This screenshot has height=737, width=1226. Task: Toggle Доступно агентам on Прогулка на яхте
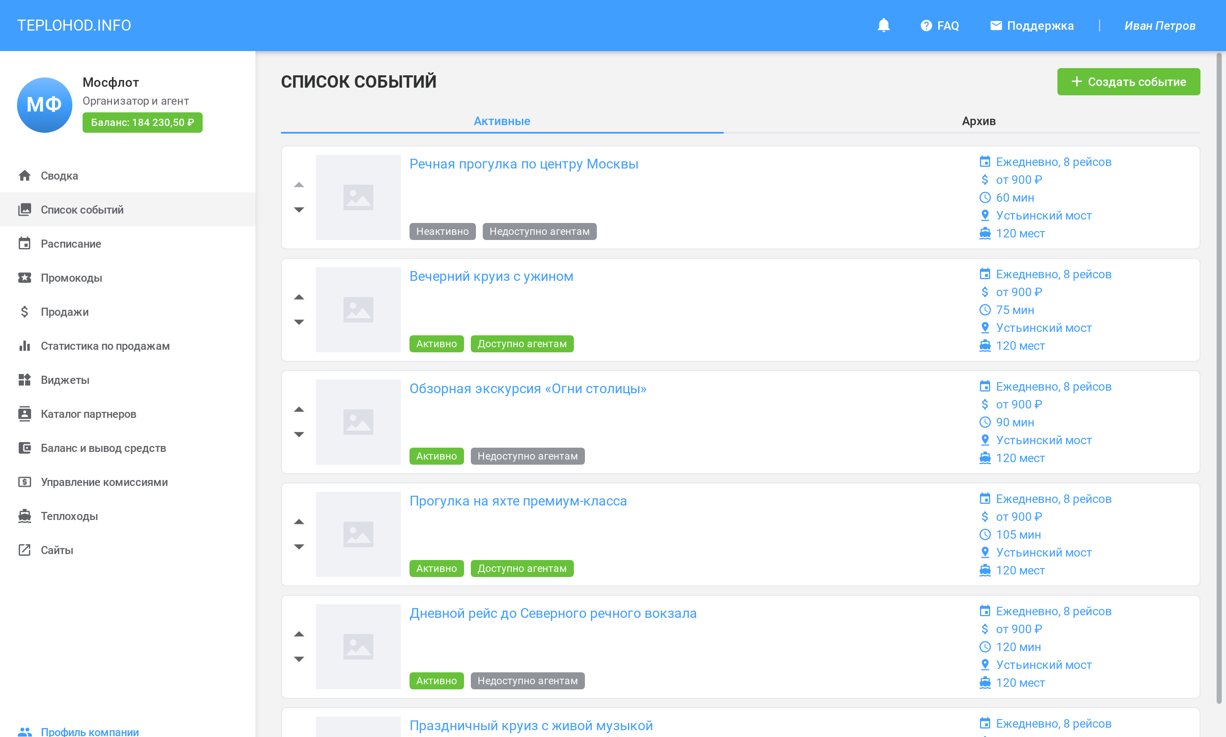(x=522, y=568)
